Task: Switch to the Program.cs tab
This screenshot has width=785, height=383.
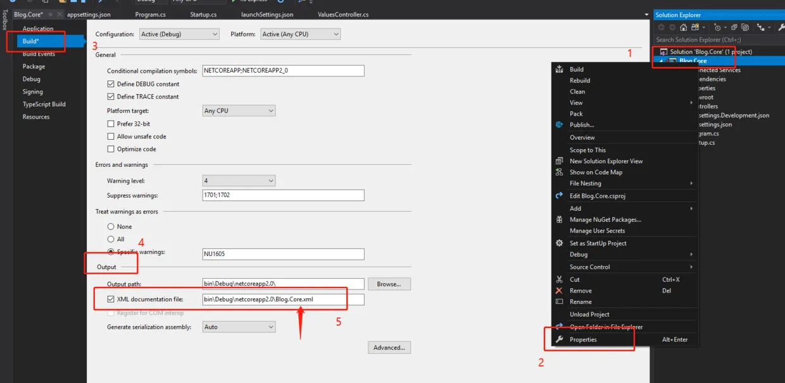Action: [x=150, y=15]
